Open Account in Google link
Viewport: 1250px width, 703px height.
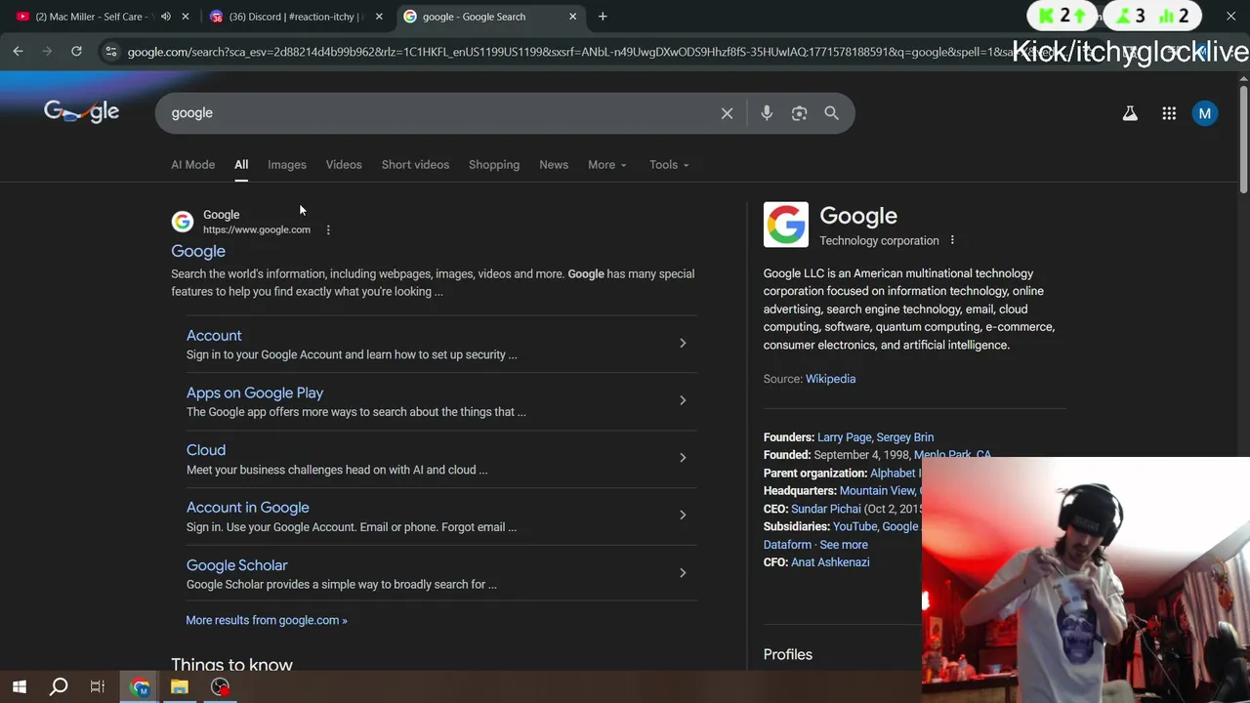[248, 508]
